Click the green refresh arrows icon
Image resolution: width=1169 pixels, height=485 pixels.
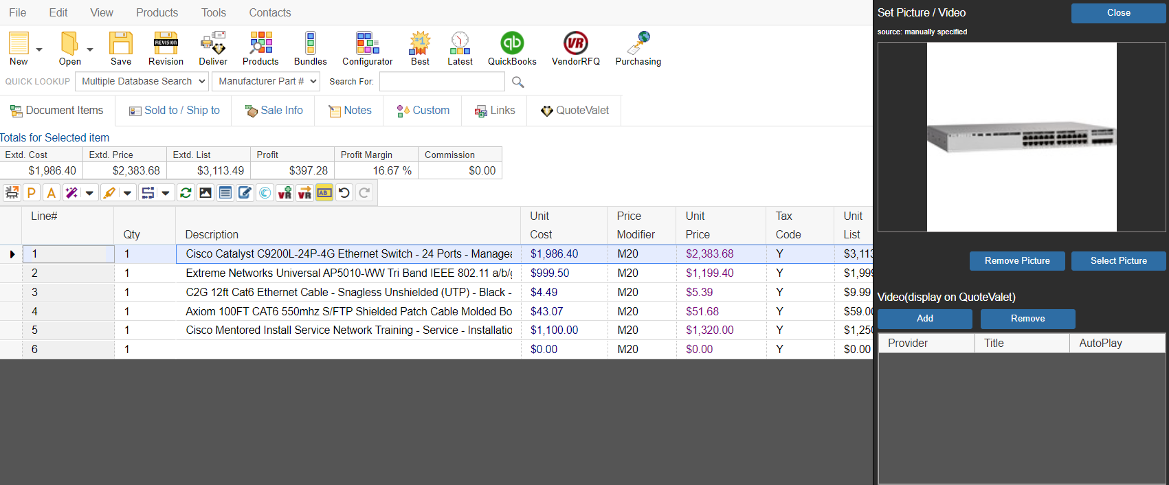click(186, 193)
